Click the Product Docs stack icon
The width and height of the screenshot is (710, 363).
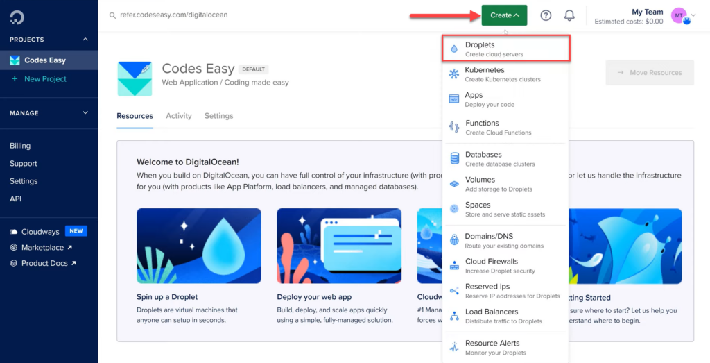click(14, 263)
